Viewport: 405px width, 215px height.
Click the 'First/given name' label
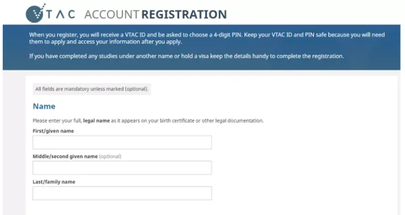point(53,131)
